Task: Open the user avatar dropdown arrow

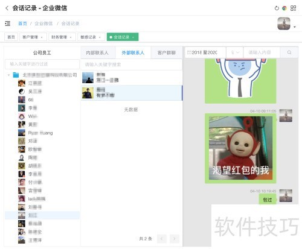Action: (x=295, y=27)
